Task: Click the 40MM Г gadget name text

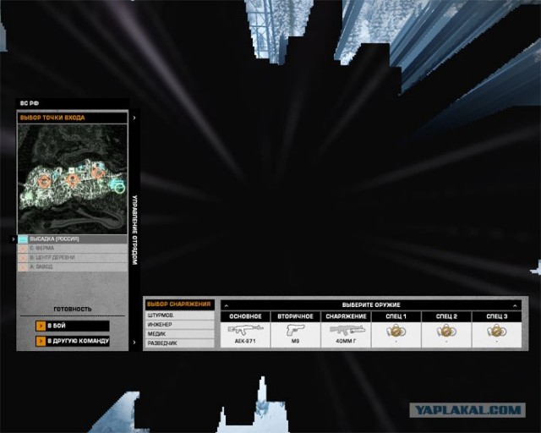Action: (346, 342)
